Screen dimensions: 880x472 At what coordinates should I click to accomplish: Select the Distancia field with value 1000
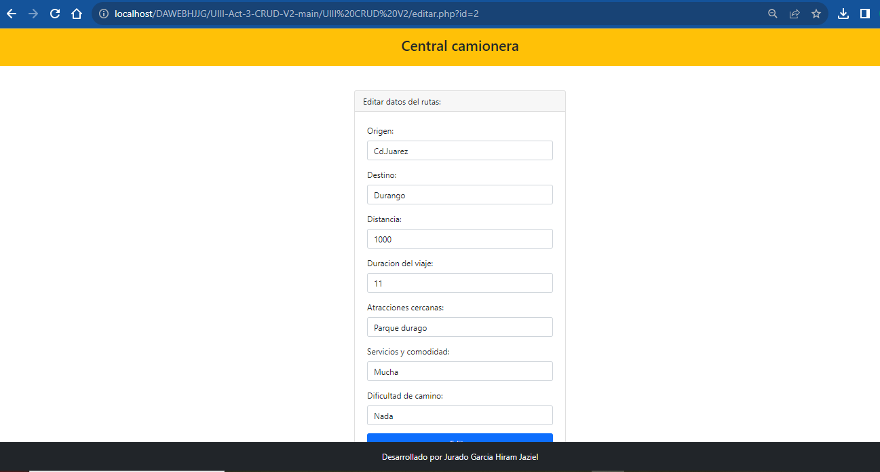point(459,238)
